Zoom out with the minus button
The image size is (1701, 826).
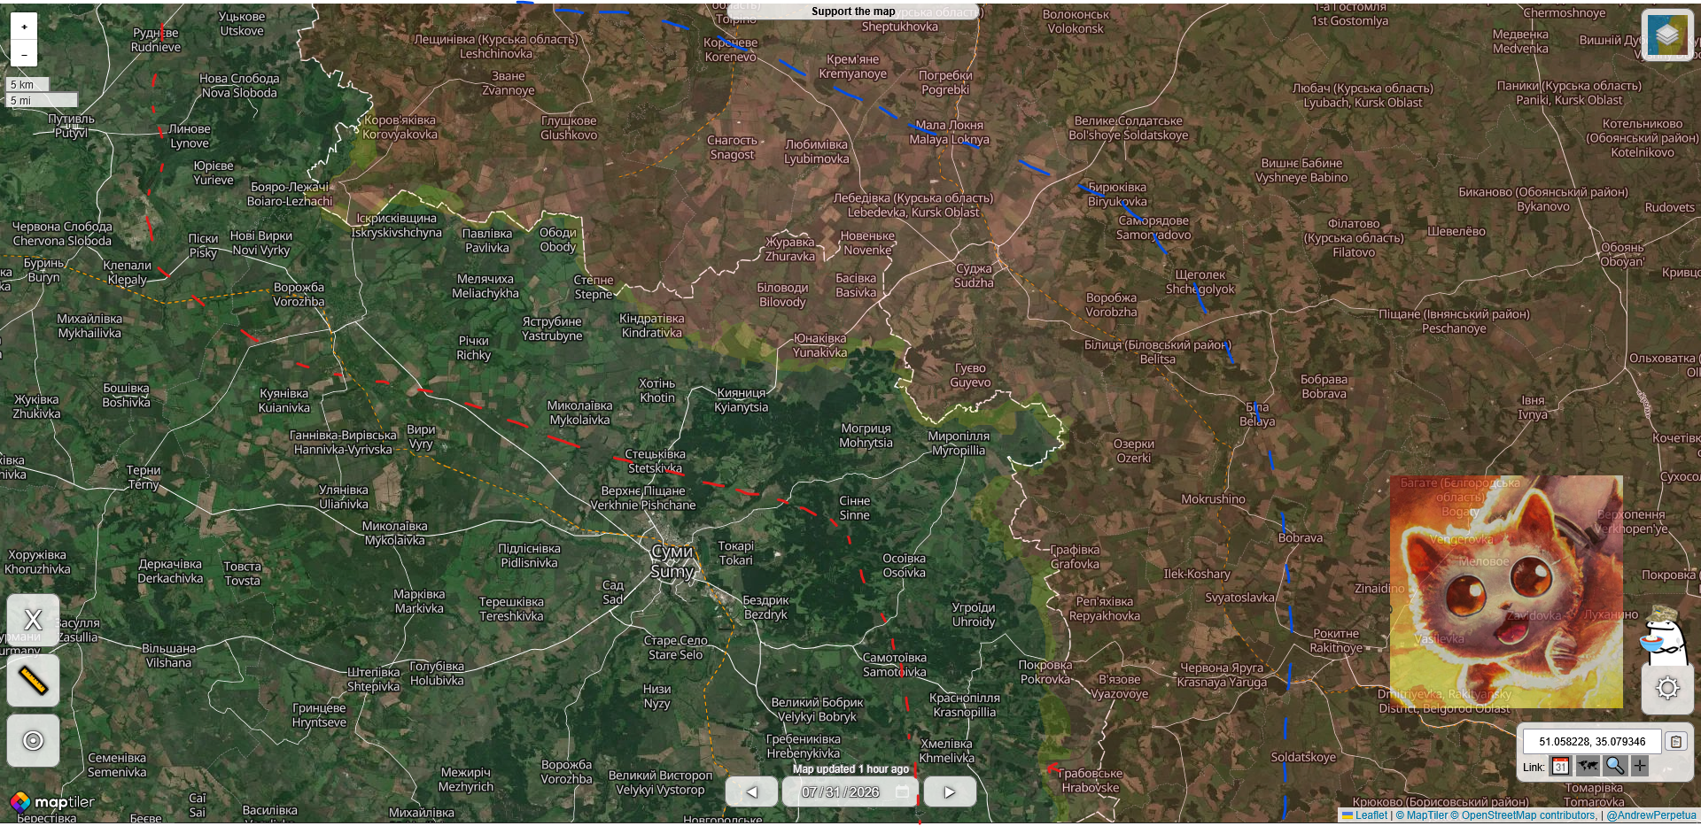(x=24, y=54)
